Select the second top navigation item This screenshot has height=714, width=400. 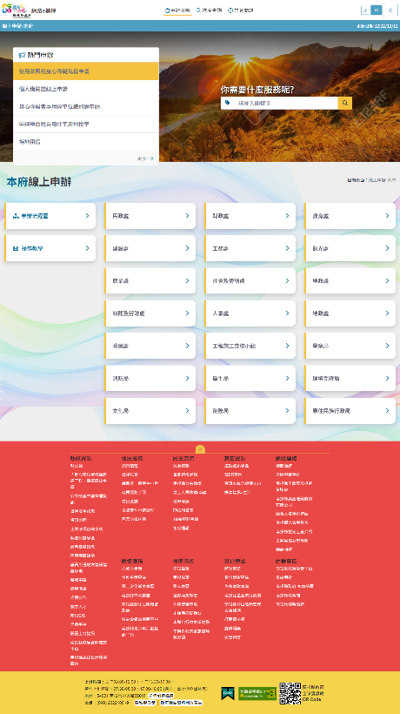tap(209, 10)
